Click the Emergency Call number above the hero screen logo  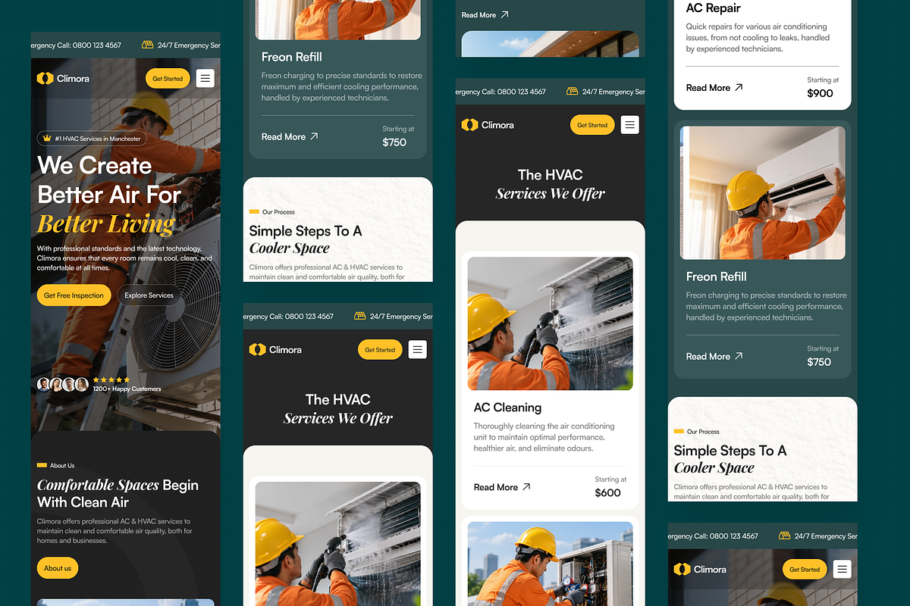[76, 45]
